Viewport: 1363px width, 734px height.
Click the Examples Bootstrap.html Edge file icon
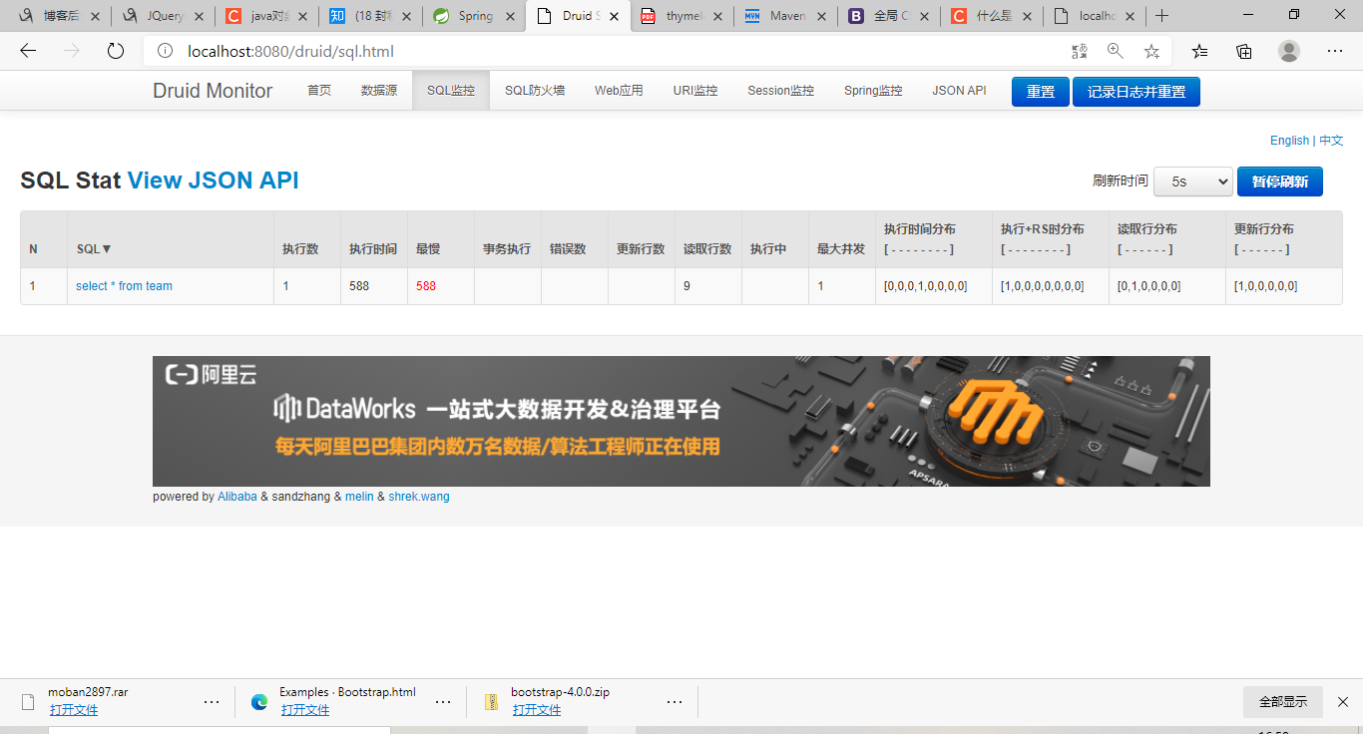259,702
